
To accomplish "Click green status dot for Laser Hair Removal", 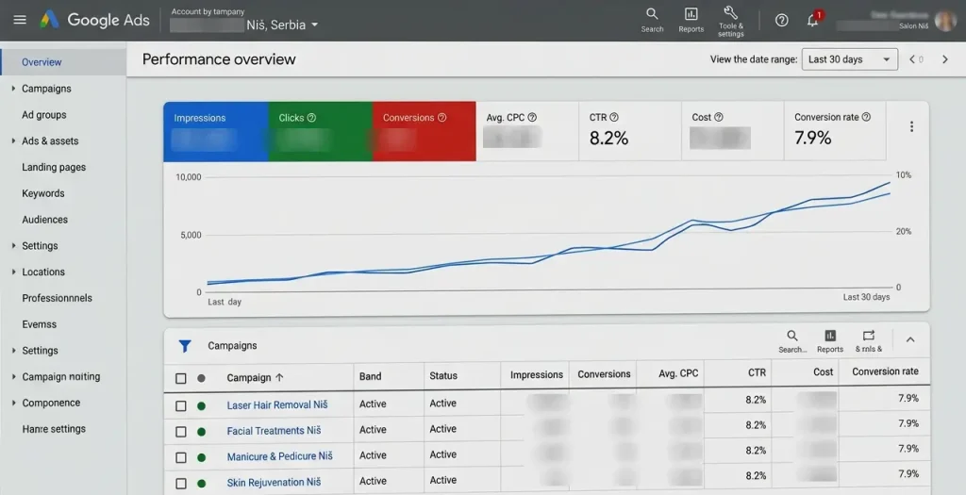I will coord(201,405).
